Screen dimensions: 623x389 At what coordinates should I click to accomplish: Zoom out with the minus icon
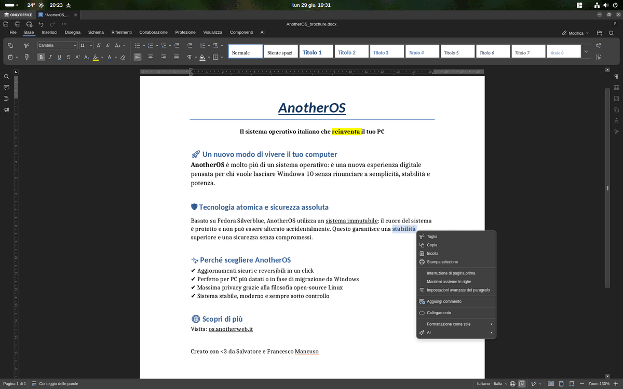(x=582, y=384)
